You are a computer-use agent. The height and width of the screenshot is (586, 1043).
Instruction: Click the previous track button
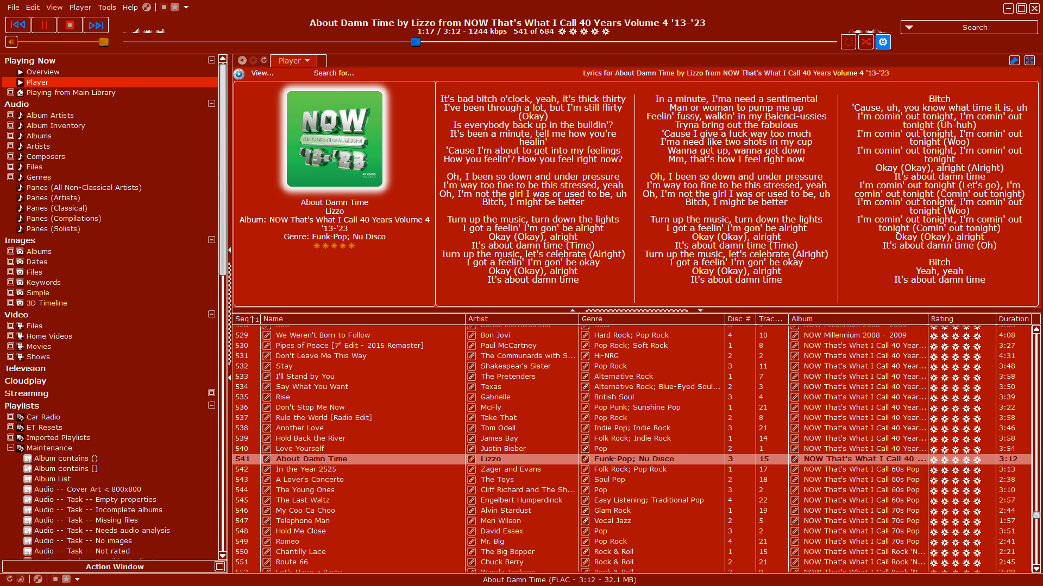17,24
